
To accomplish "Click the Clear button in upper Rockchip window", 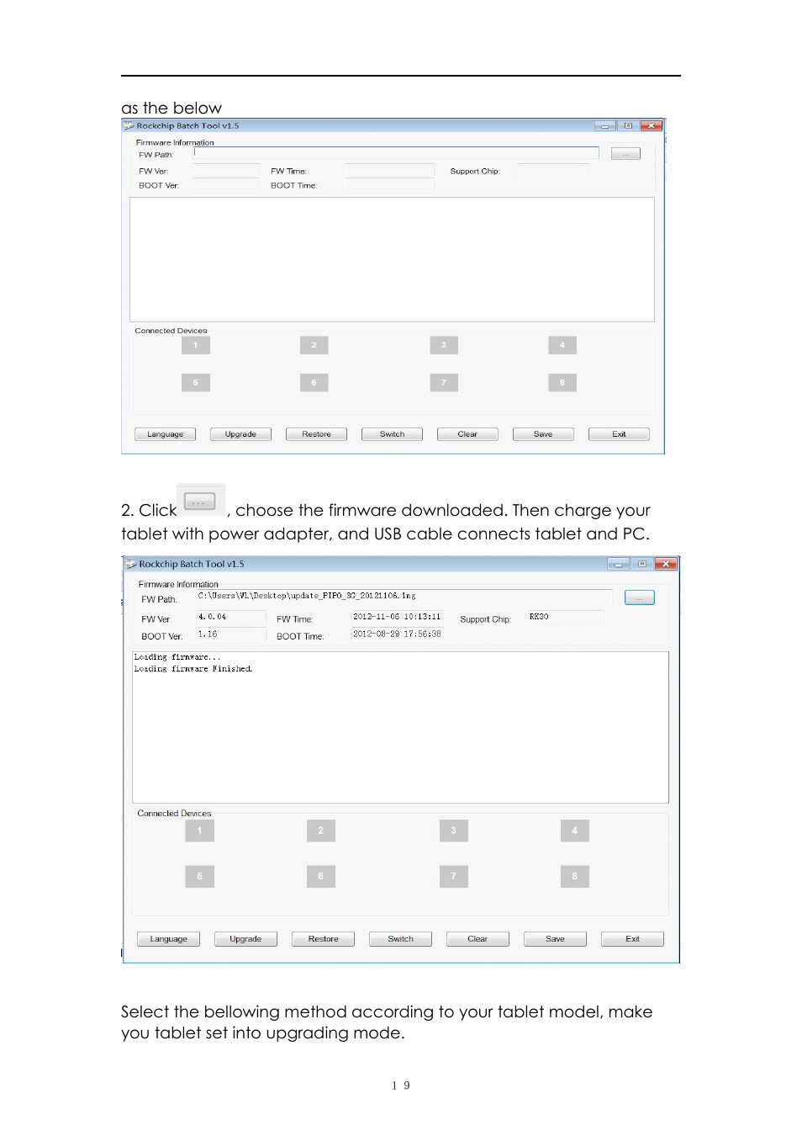I will click(x=467, y=434).
